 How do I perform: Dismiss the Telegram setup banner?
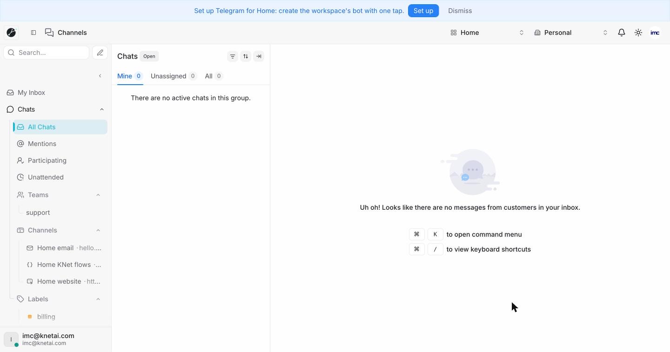pyautogui.click(x=460, y=11)
